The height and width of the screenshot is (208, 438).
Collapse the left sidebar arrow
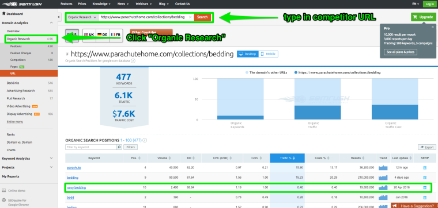[59, 17]
